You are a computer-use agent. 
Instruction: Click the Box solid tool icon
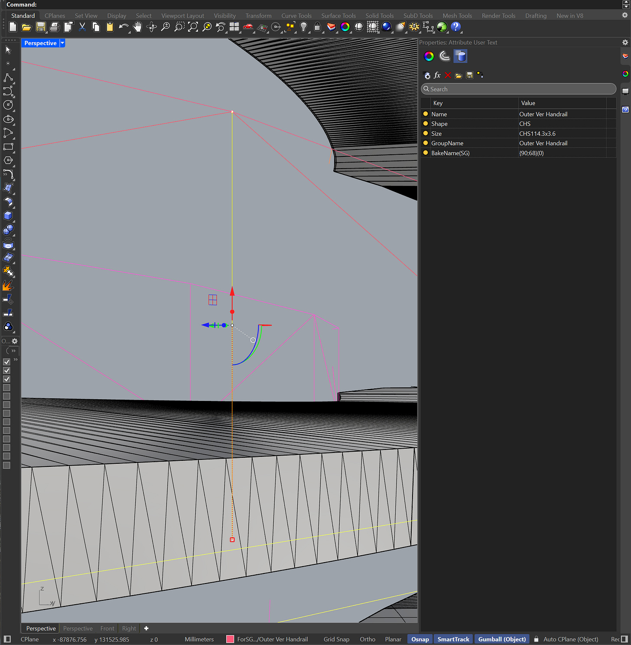(x=8, y=215)
